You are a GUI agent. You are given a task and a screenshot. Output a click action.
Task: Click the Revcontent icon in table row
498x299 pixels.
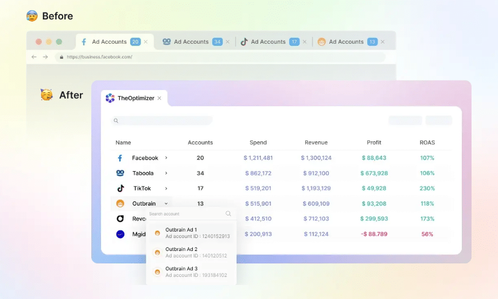point(120,219)
